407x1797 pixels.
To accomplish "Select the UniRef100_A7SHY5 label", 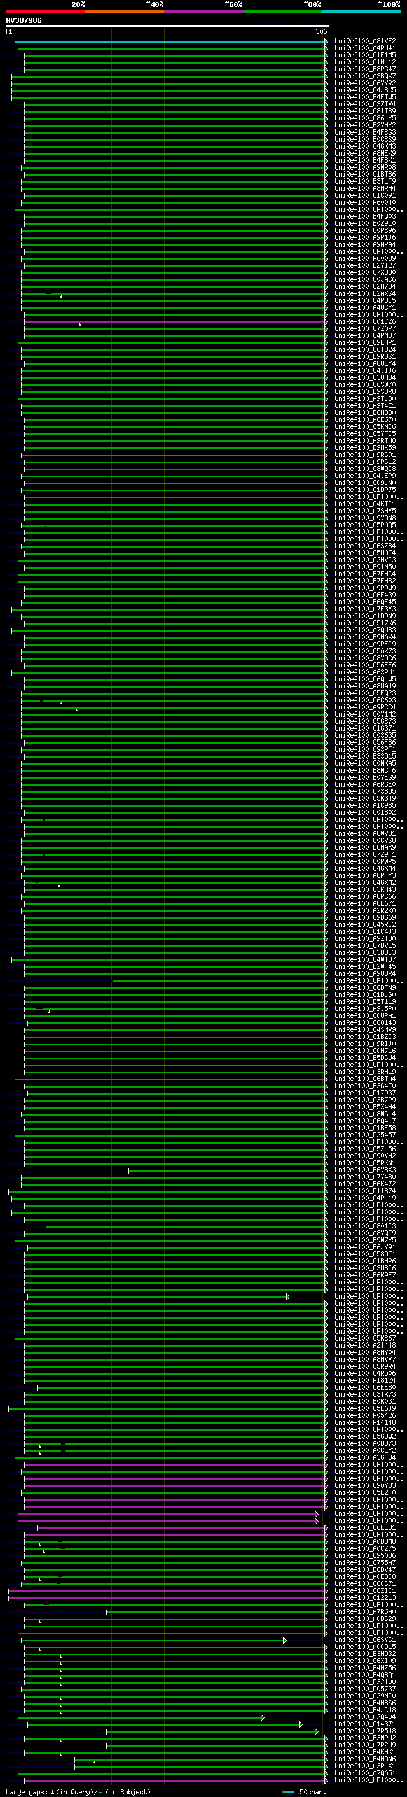I will pyautogui.click(x=364, y=511).
